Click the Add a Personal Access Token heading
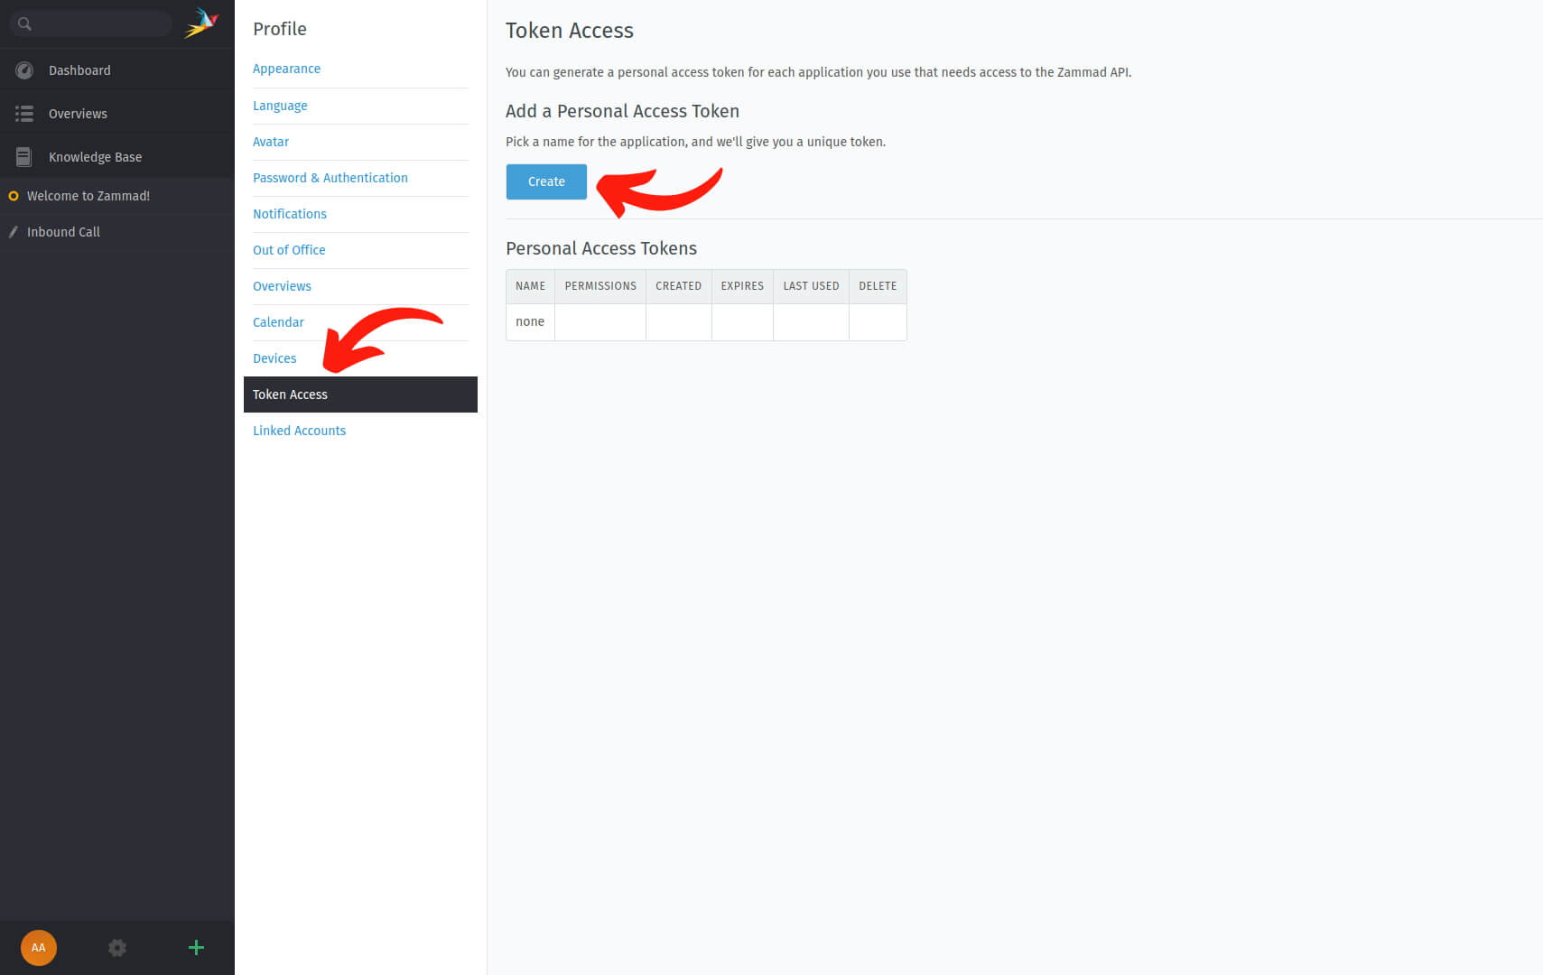 pos(622,111)
